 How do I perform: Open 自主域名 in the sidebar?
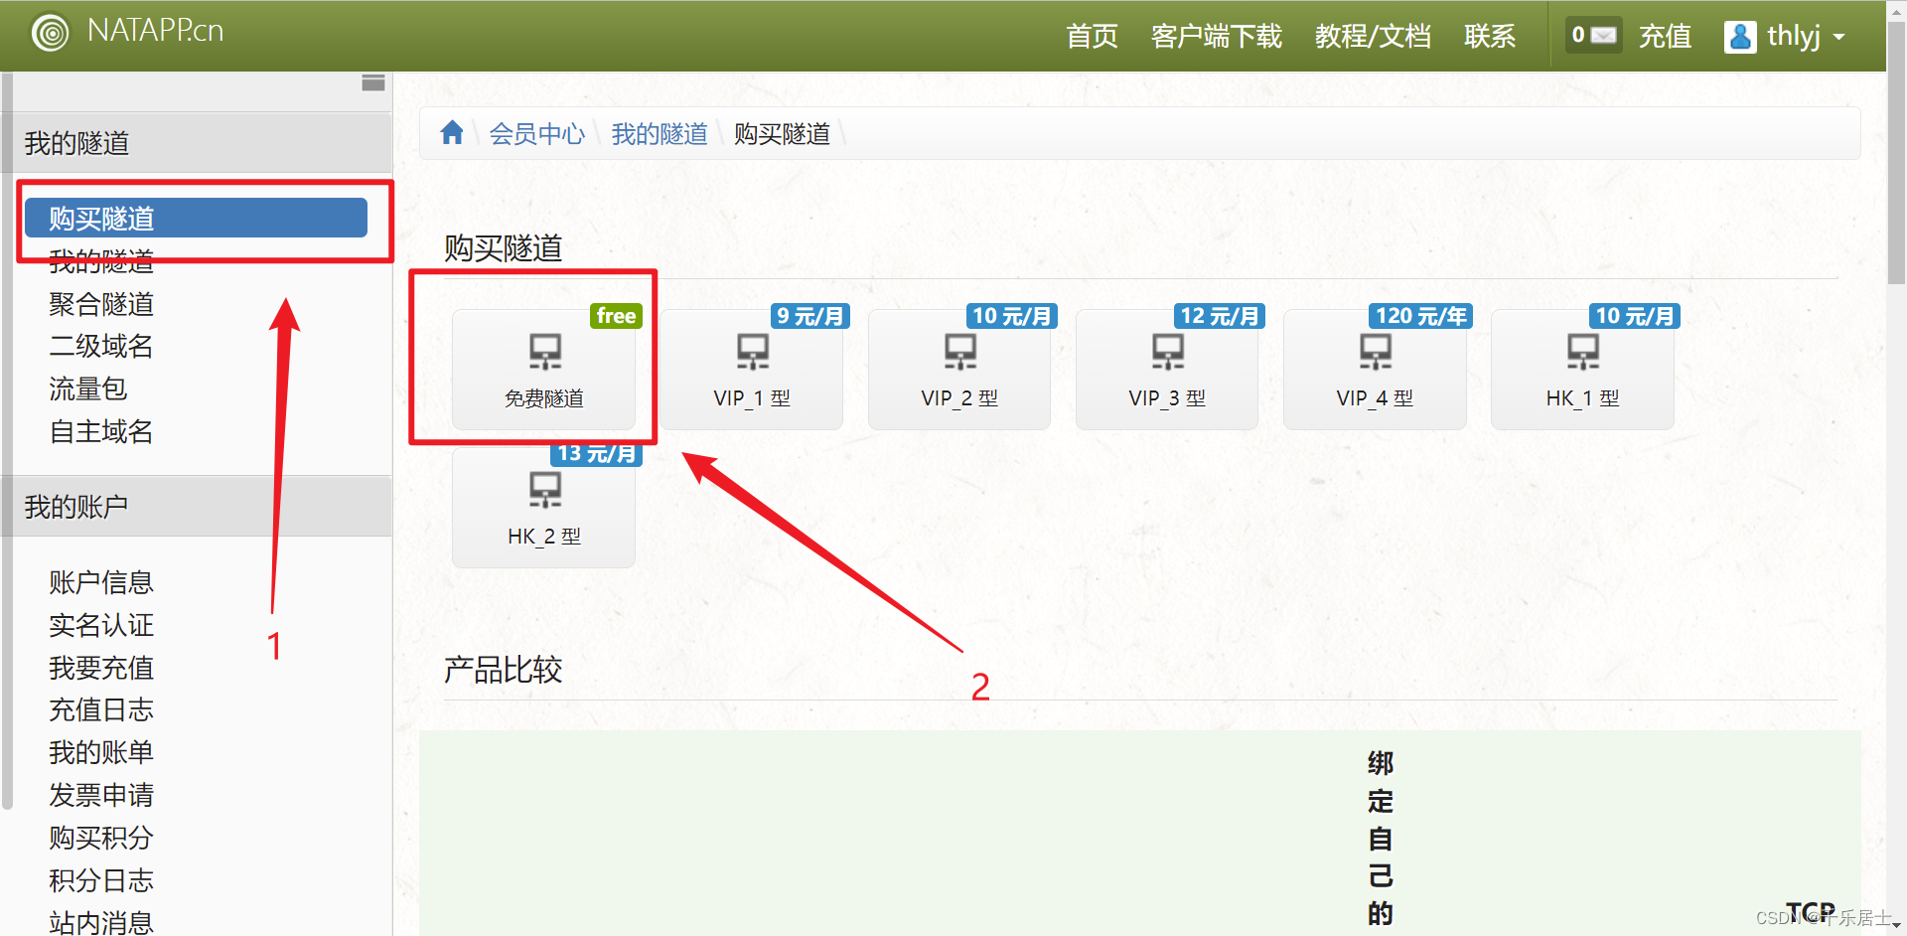coord(101,431)
